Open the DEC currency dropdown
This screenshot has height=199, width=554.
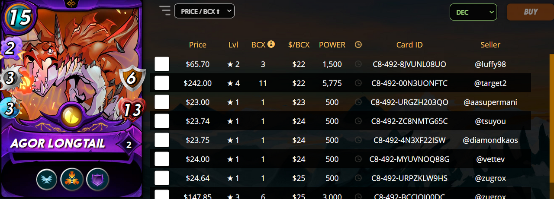[x=473, y=12]
